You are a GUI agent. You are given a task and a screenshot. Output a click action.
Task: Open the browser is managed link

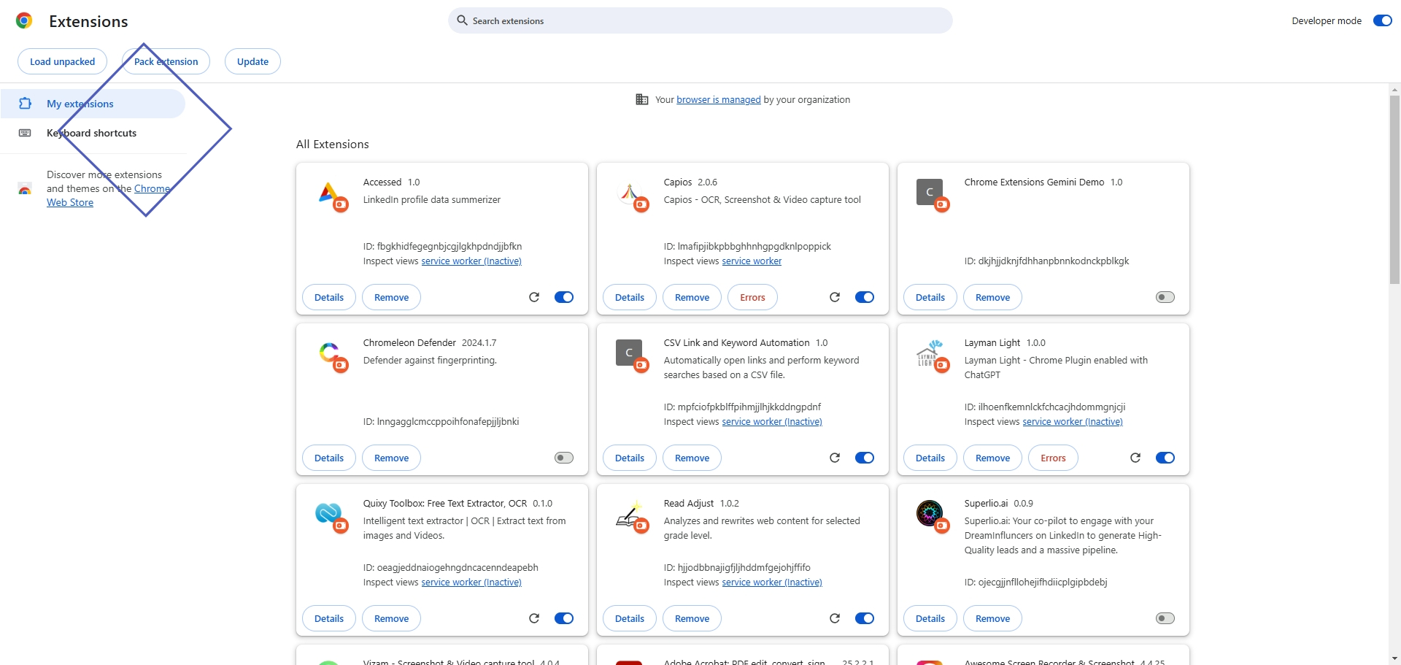click(719, 99)
